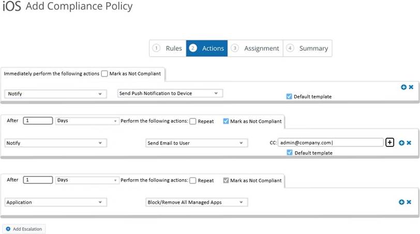Uncheck Default template under the CC field
Screen dimensions: 420x234
[x=290, y=153]
